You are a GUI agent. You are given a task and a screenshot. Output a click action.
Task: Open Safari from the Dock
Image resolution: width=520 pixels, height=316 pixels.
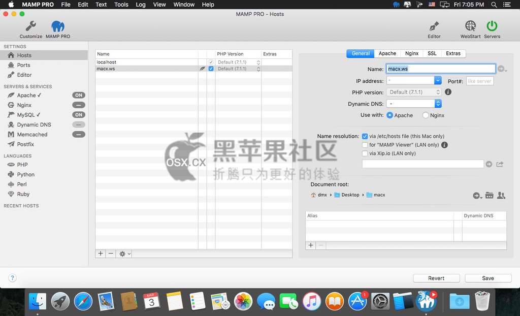[x=83, y=301]
